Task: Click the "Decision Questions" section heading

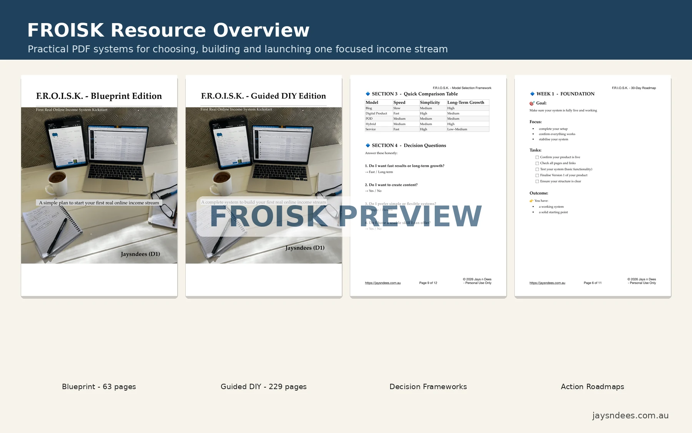Action: tap(425, 145)
